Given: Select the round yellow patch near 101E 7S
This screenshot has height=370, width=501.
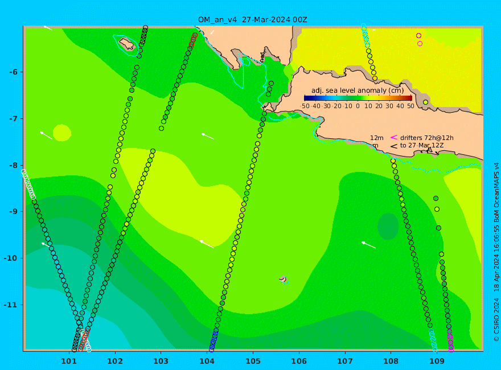Looking at the screenshot, I should click(62, 133).
